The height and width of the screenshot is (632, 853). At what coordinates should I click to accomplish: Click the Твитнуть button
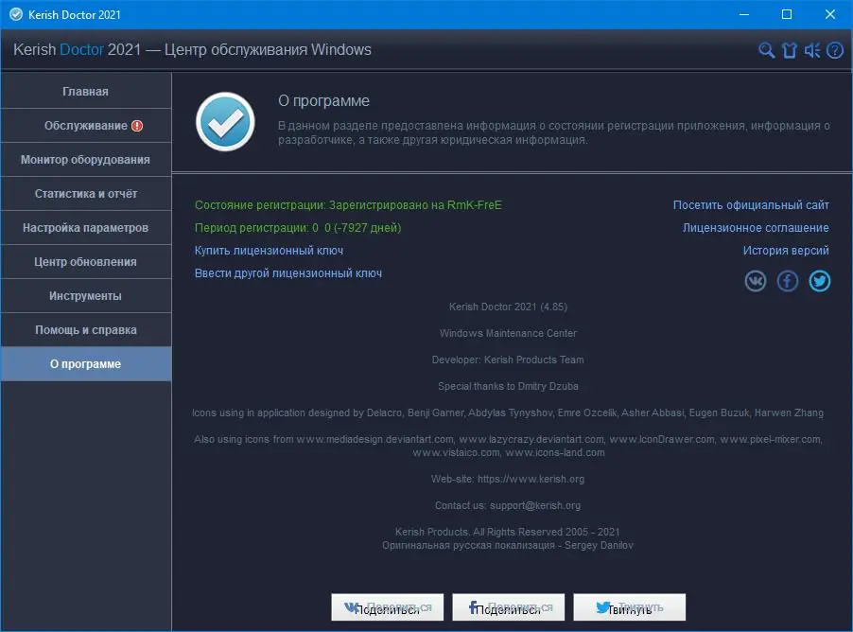630,607
